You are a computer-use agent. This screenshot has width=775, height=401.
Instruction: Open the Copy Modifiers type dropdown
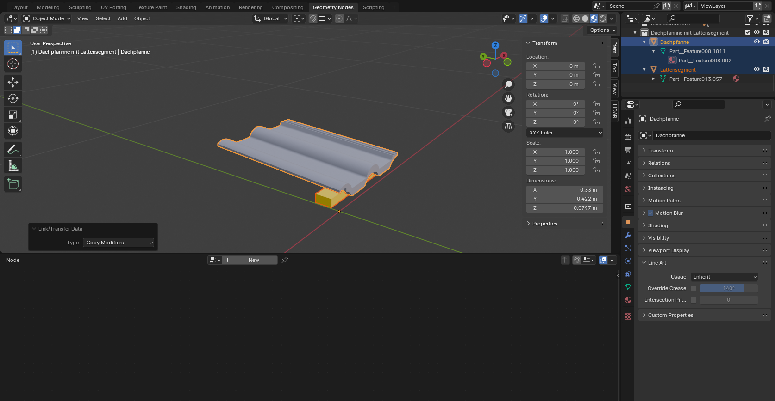[119, 243]
